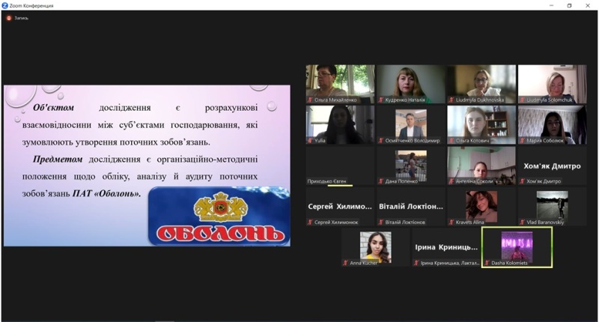This screenshot has height=322, width=599.
Task: Select the Сергей Хилимонюк name tile
Action: coord(341,206)
